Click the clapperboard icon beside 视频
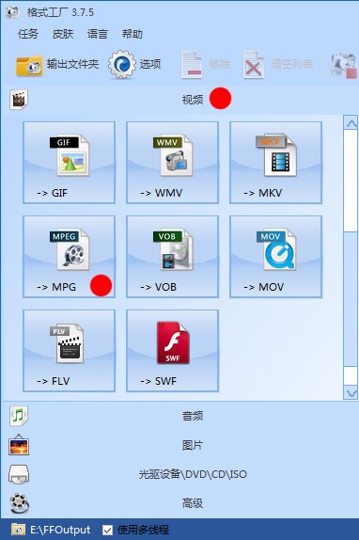The image size is (359, 540). click(x=19, y=100)
